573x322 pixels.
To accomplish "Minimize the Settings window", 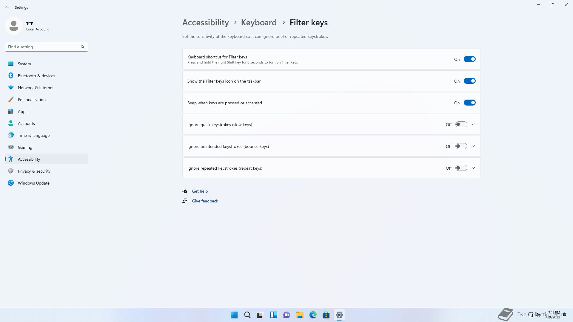I will pyautogui.click(x=539, y=5).
